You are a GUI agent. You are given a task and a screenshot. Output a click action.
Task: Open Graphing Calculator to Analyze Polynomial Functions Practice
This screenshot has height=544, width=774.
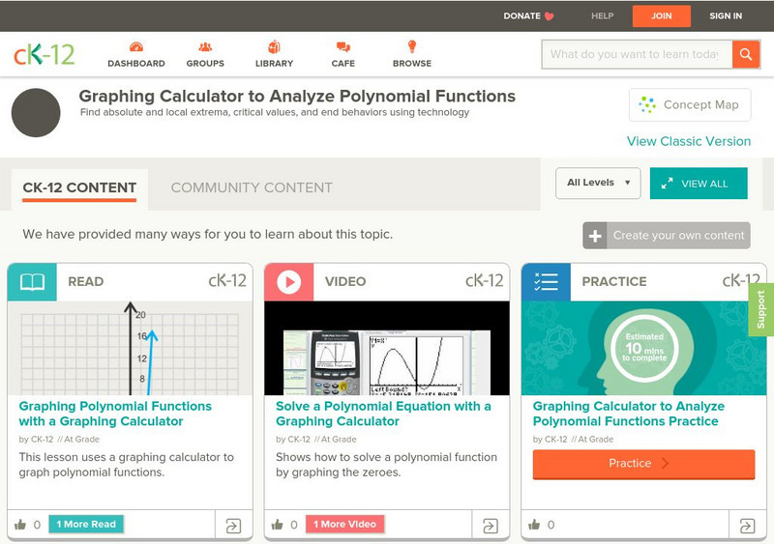click(x=628, y=414)
